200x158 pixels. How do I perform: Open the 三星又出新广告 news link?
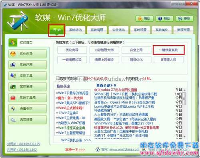pos(121,131)
